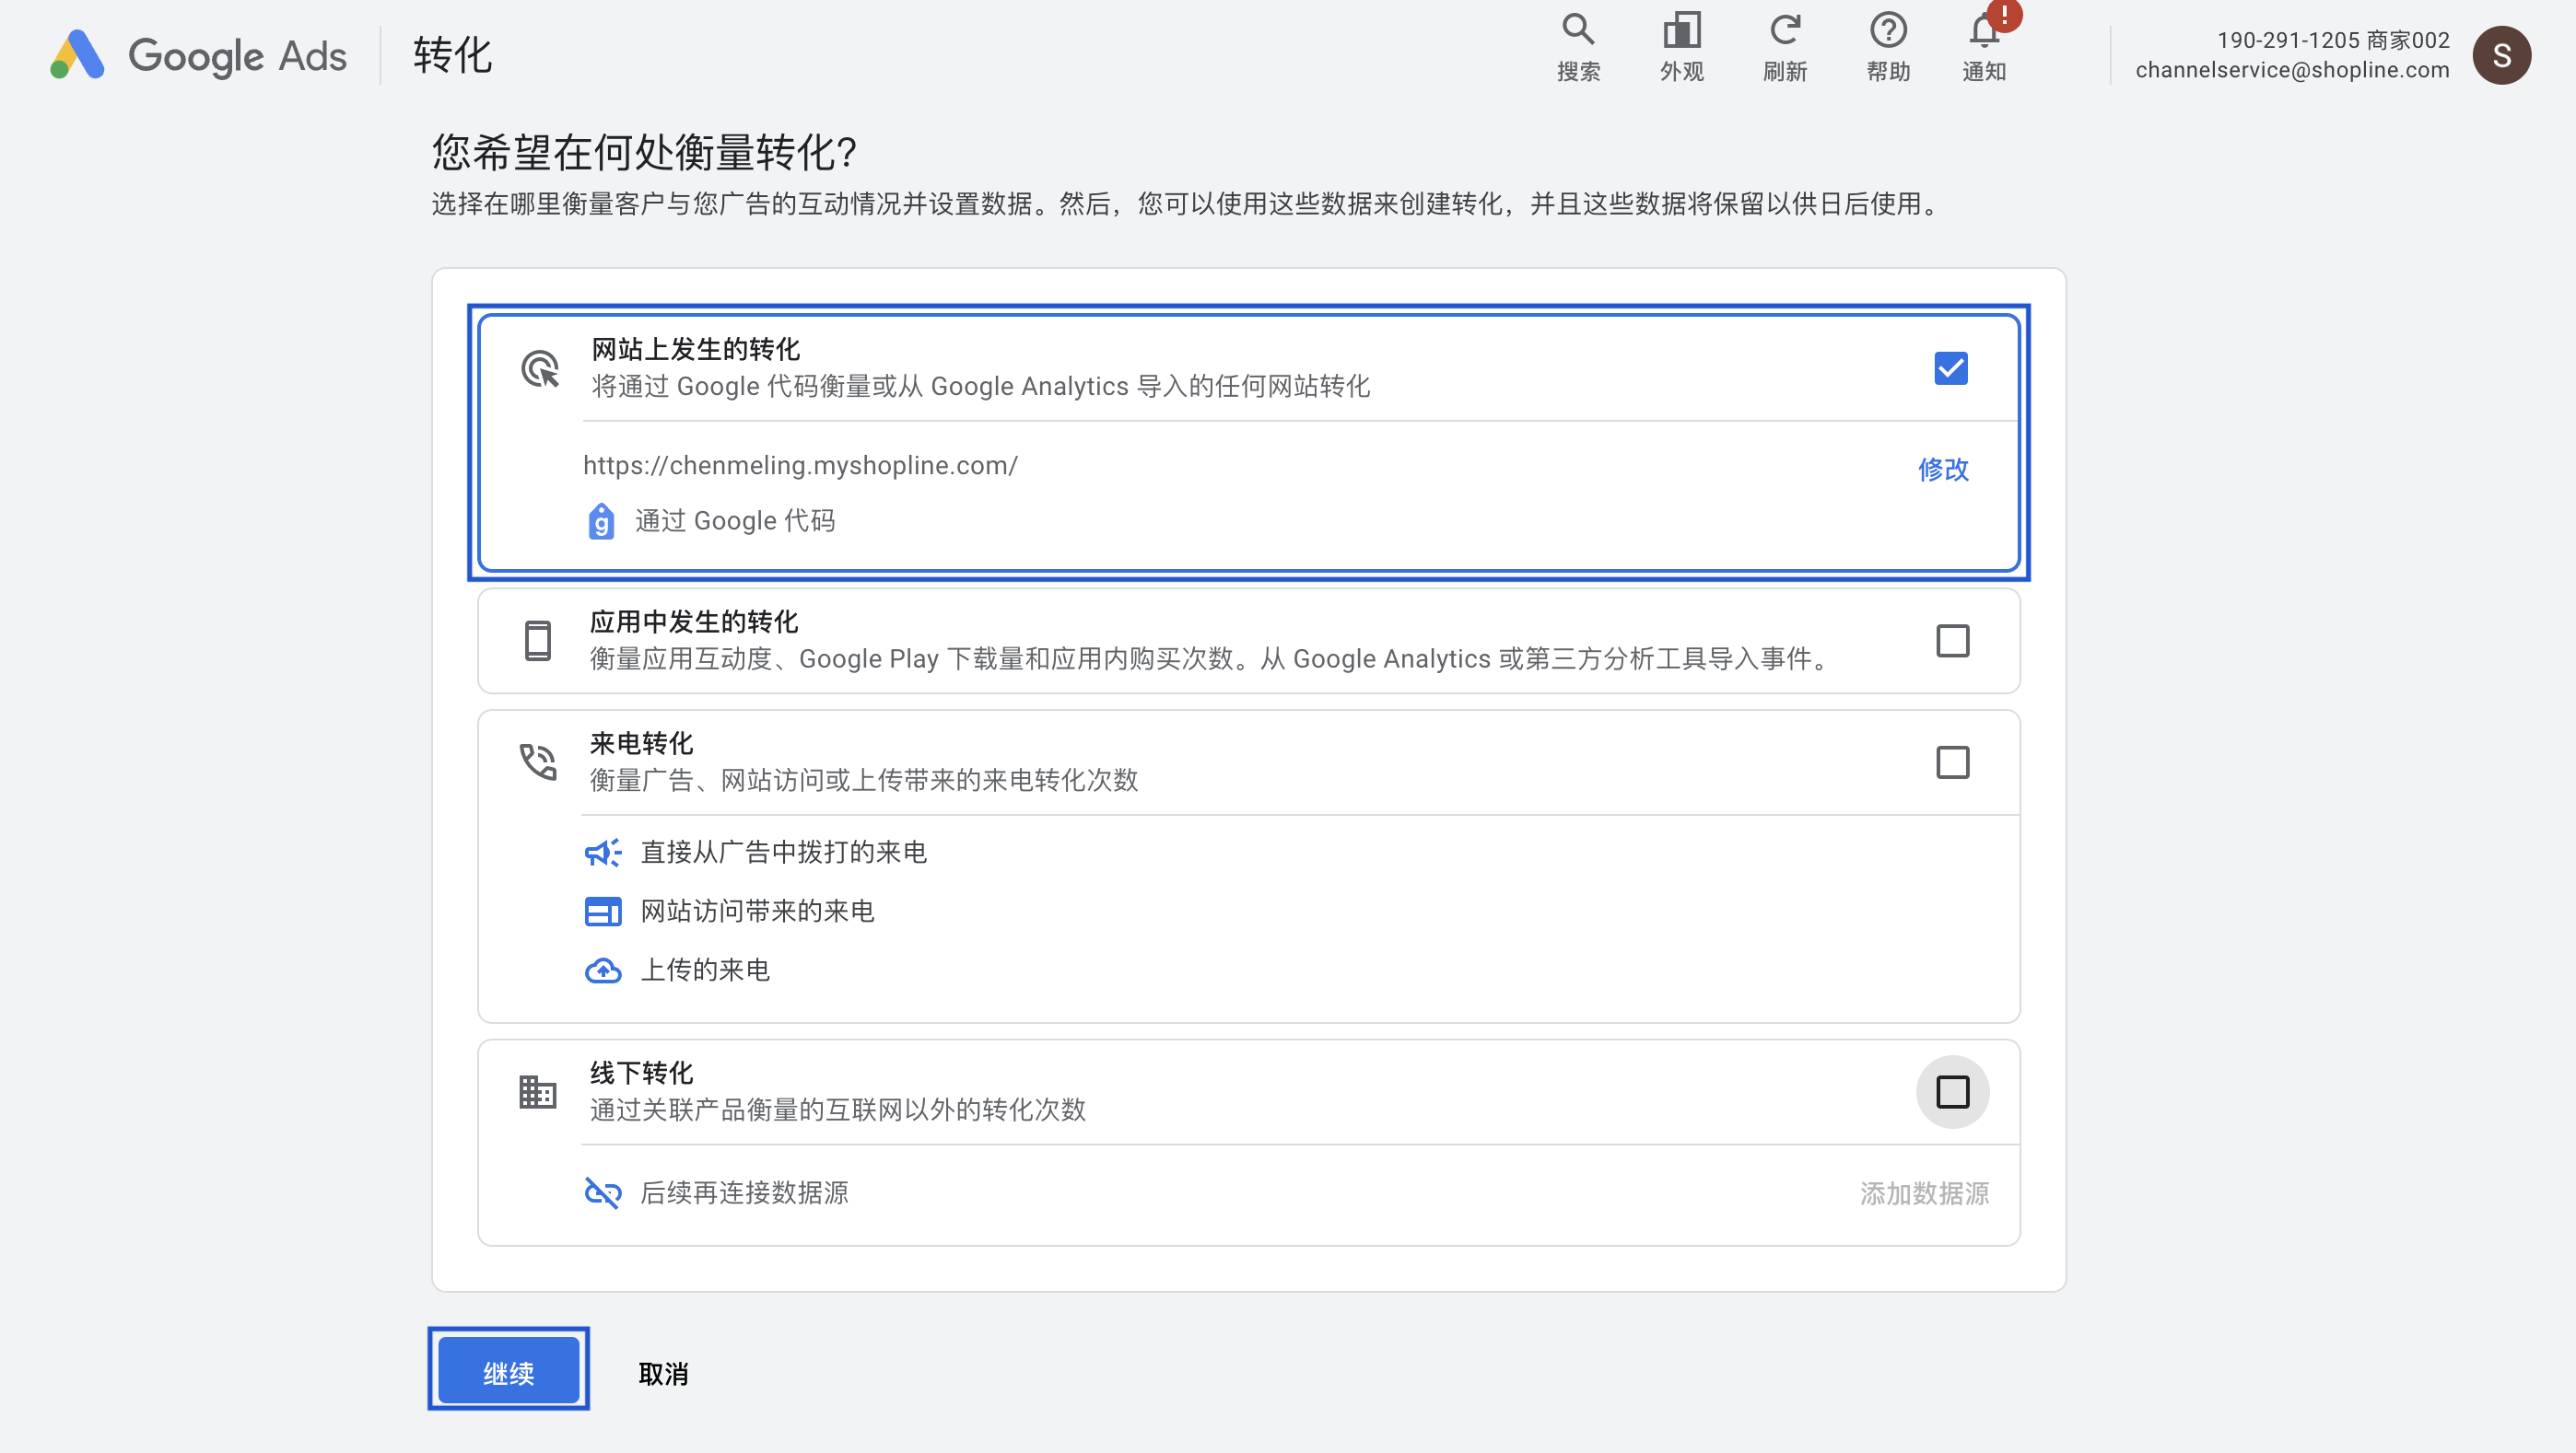The image size is (2576, 1453).
Task: Click the 后续再连接数据源 text
Action: click(x=744, y=1192)
